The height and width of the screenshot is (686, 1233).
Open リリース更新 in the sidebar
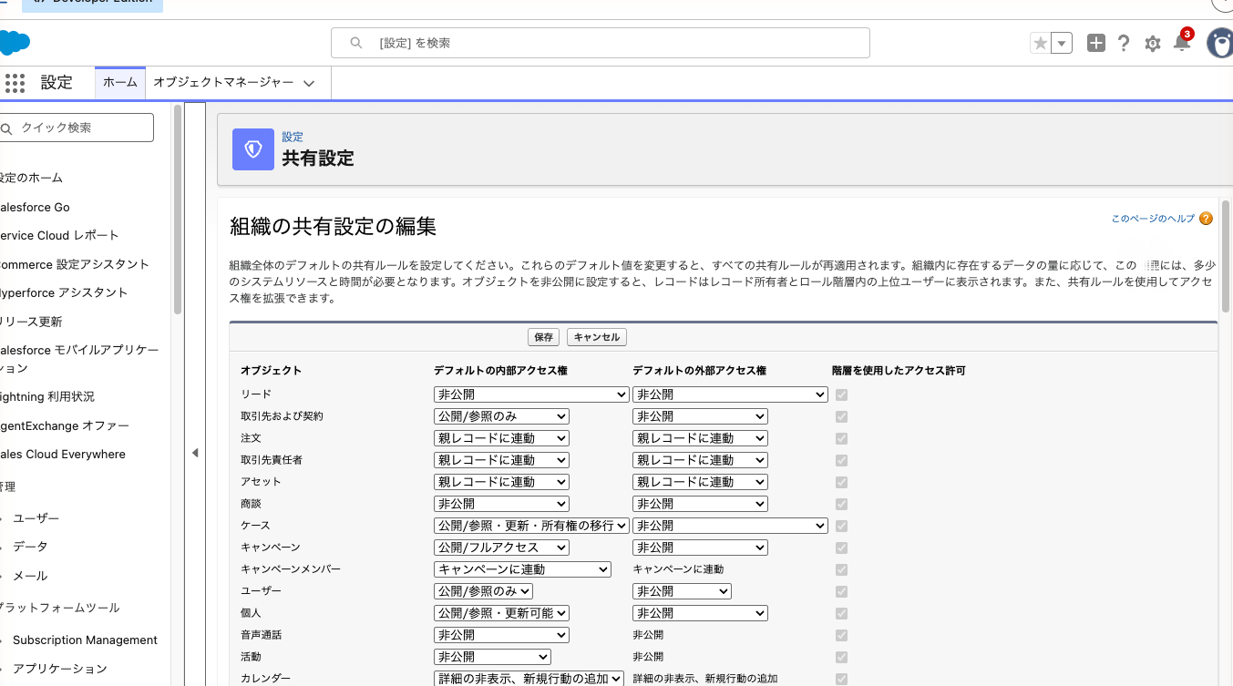pyautogui.click(x=31, y=322)
